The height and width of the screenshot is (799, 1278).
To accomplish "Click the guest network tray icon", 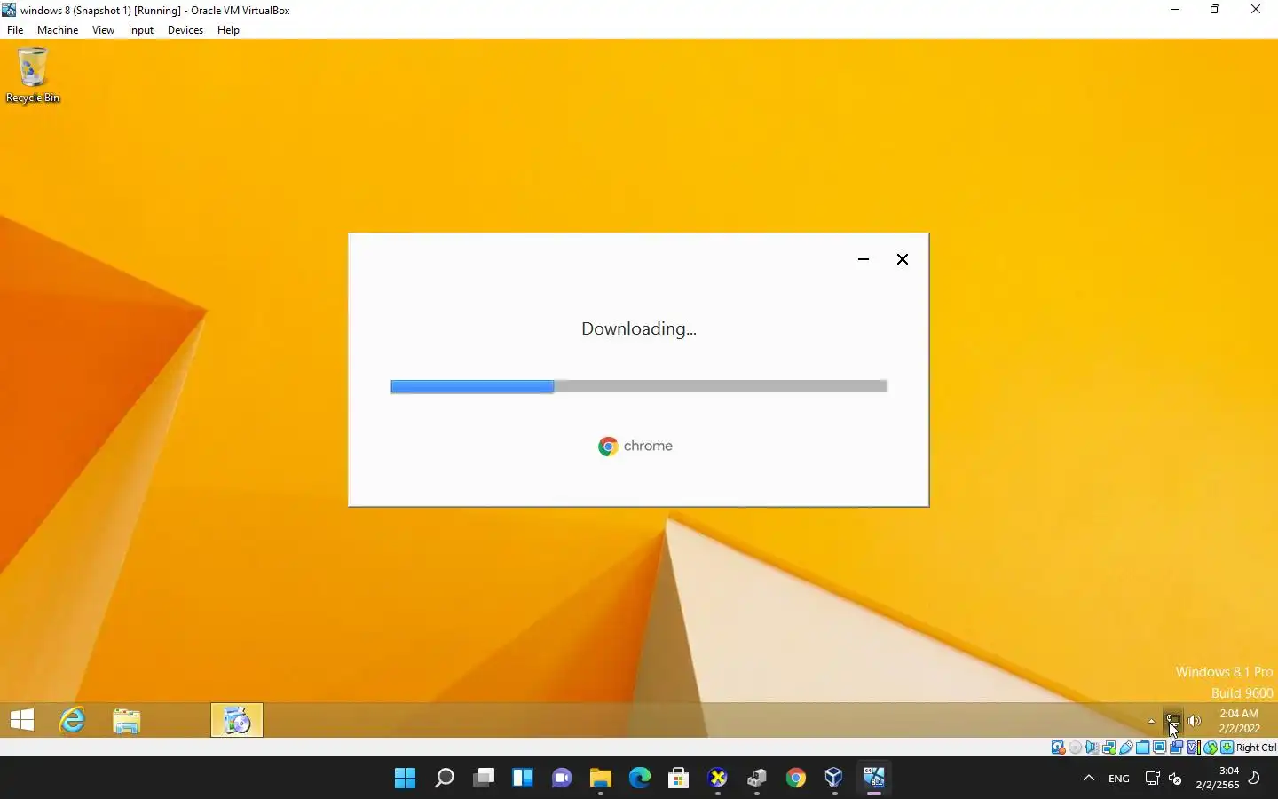I will tap(1172, 721).
